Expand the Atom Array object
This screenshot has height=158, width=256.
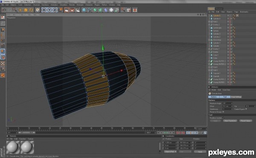(209, 40)
